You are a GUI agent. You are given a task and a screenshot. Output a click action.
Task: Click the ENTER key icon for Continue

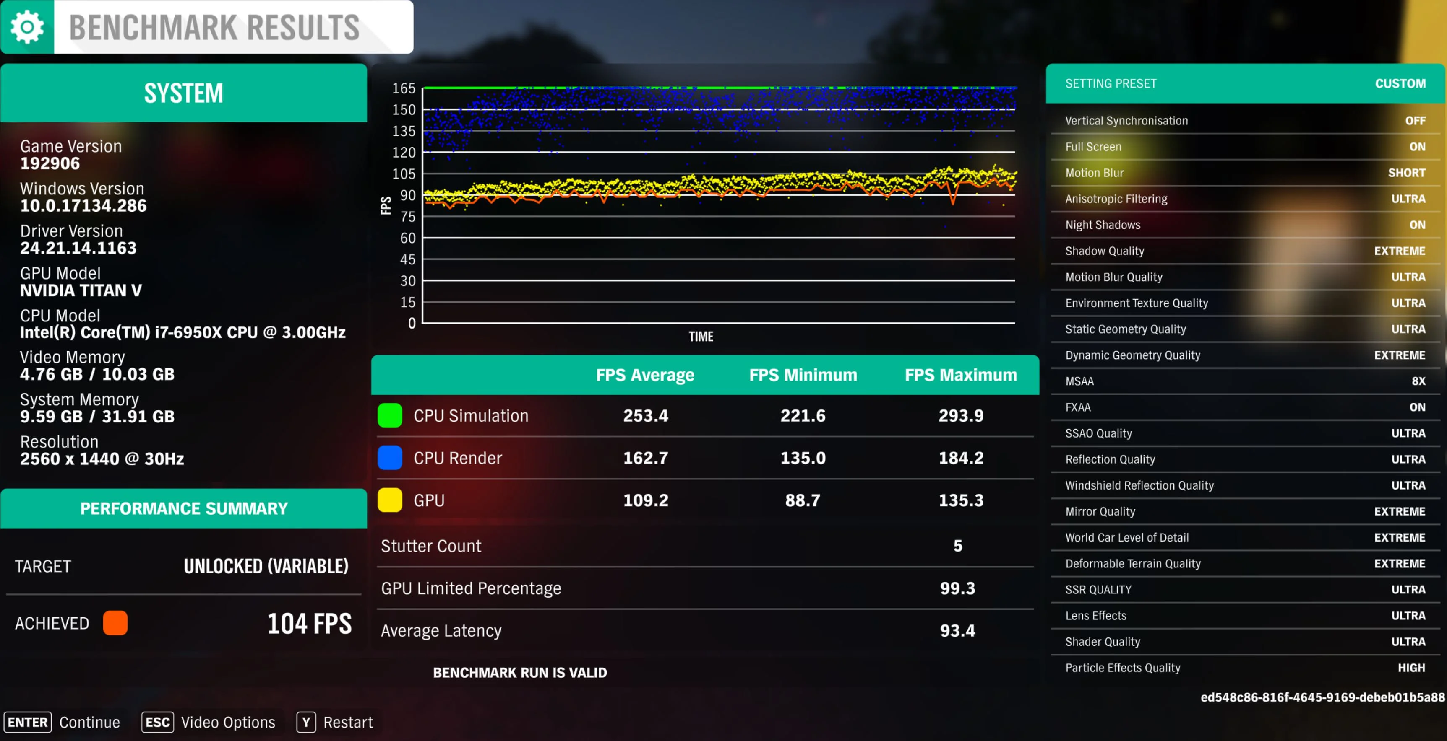pos(28,722)
